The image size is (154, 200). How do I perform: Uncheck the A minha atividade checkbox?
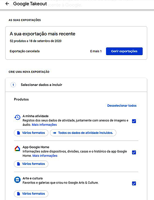pyautogui.click(x=134, y=121)
